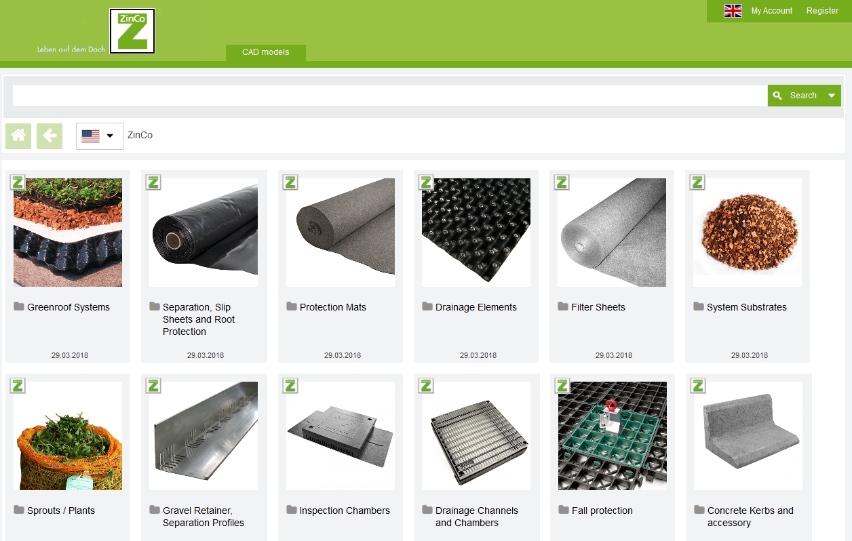Click the Register link
Viewport: 852px width, 541px height.
[x=822, y=11]
